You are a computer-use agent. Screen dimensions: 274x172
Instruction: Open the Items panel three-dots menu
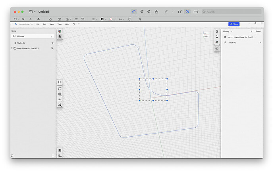click(x=53, y=155)
